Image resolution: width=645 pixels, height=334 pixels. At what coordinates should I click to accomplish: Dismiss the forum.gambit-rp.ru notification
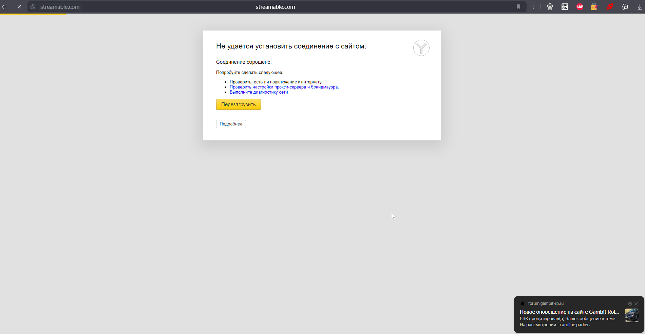tap(636, 304)
